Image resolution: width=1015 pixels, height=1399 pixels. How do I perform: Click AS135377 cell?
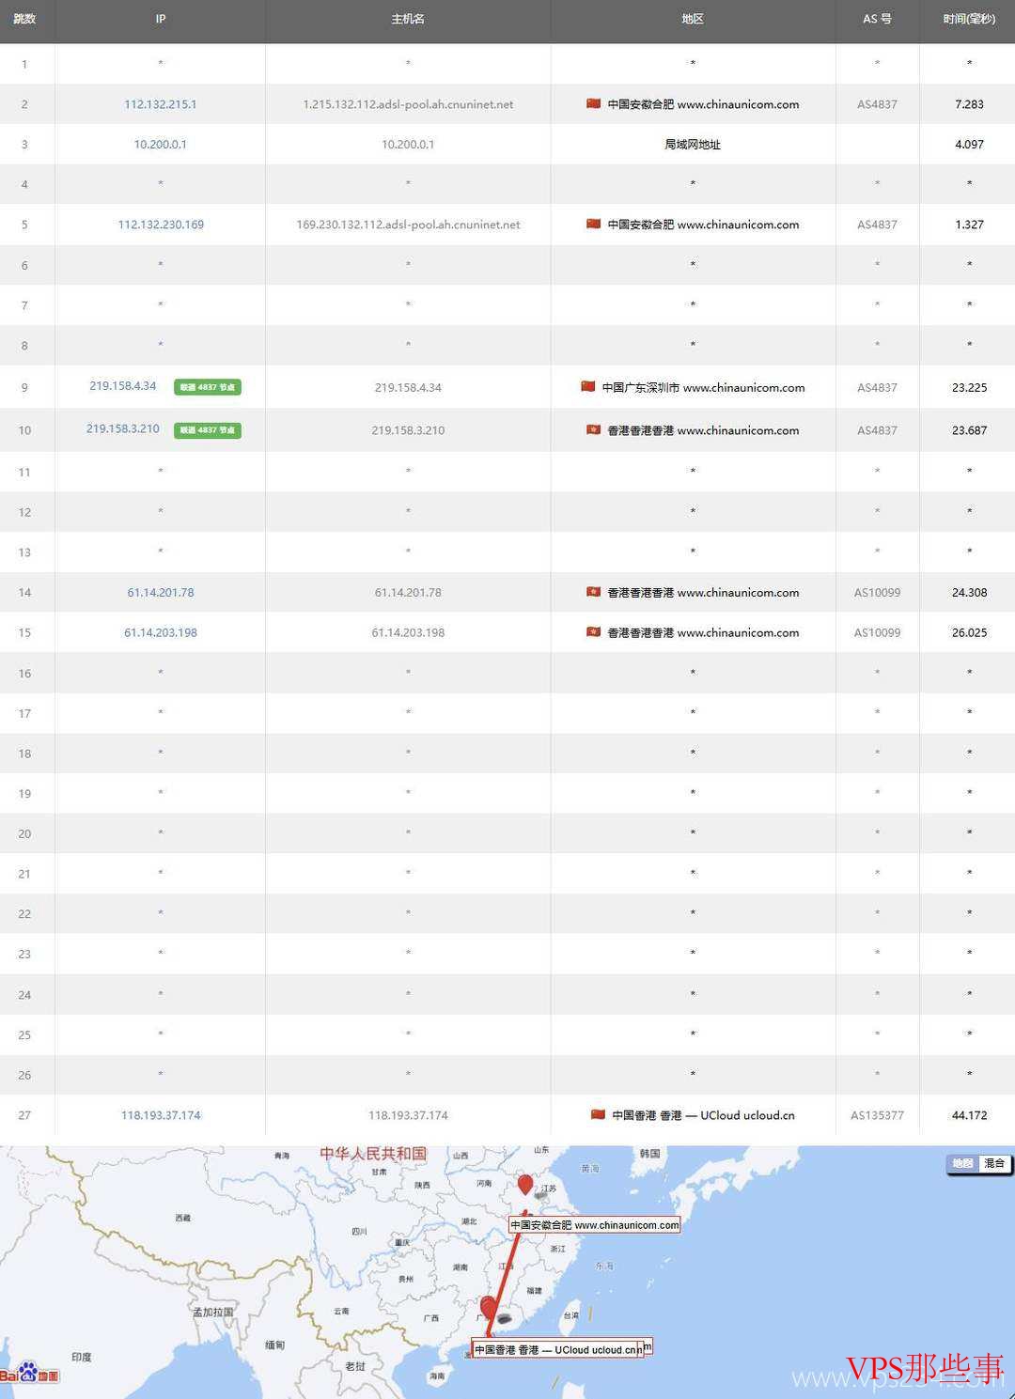pos(877,1115)
